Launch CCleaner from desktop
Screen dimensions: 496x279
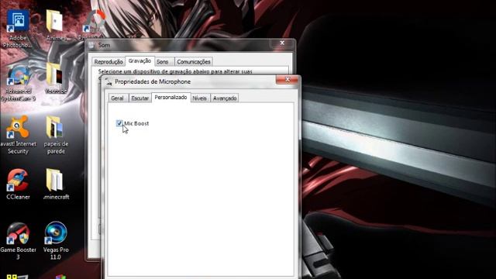18,184
